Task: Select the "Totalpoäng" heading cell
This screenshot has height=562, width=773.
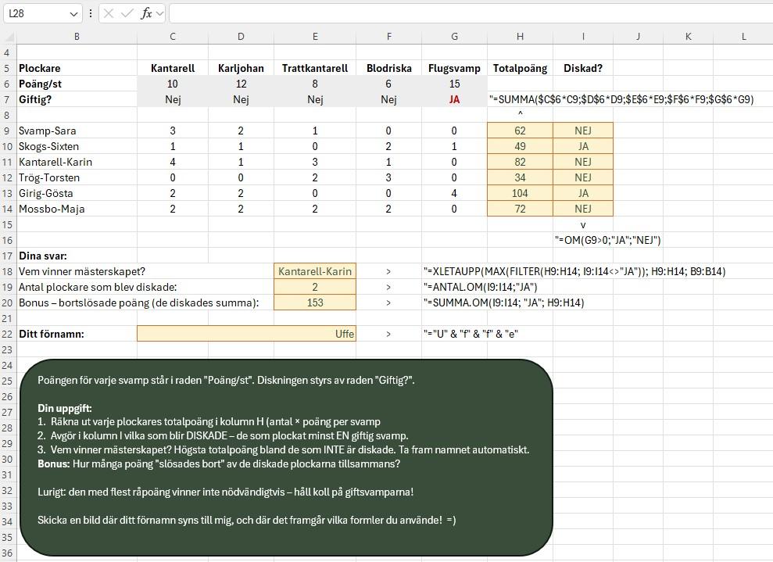Action: [520, 68]
